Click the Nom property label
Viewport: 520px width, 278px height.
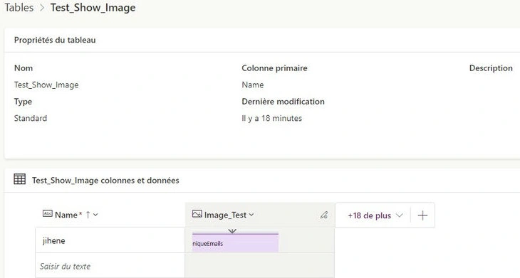pos(24,68)
